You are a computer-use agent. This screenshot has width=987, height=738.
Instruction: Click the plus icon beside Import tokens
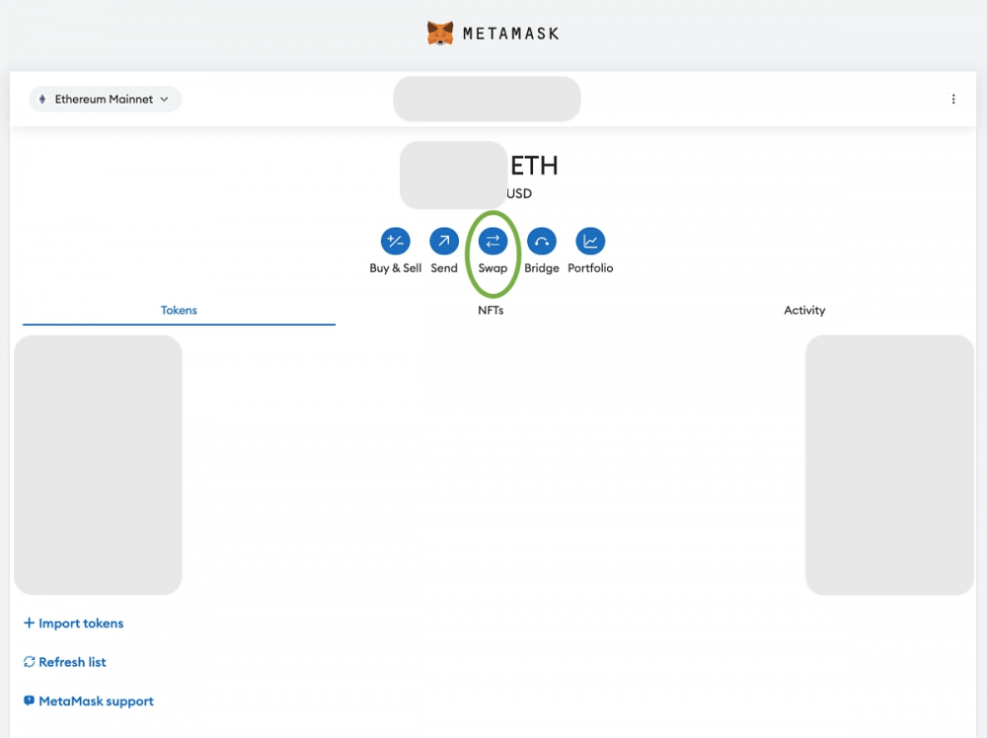pyautogui.click(x=29, y=623)
